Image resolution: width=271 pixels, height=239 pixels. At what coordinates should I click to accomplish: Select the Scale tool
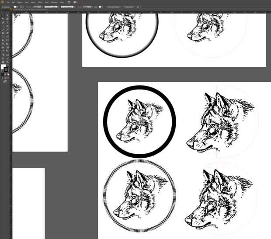pyautogui.click(x=7, y=36)
